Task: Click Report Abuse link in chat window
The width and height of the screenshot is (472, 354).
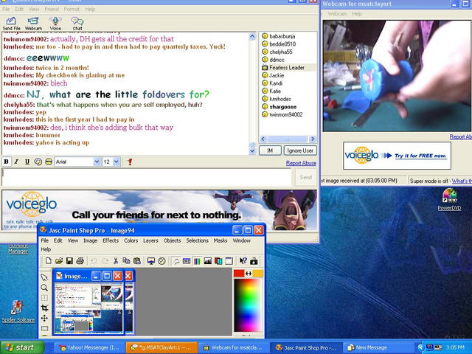Action: (301, 163)
